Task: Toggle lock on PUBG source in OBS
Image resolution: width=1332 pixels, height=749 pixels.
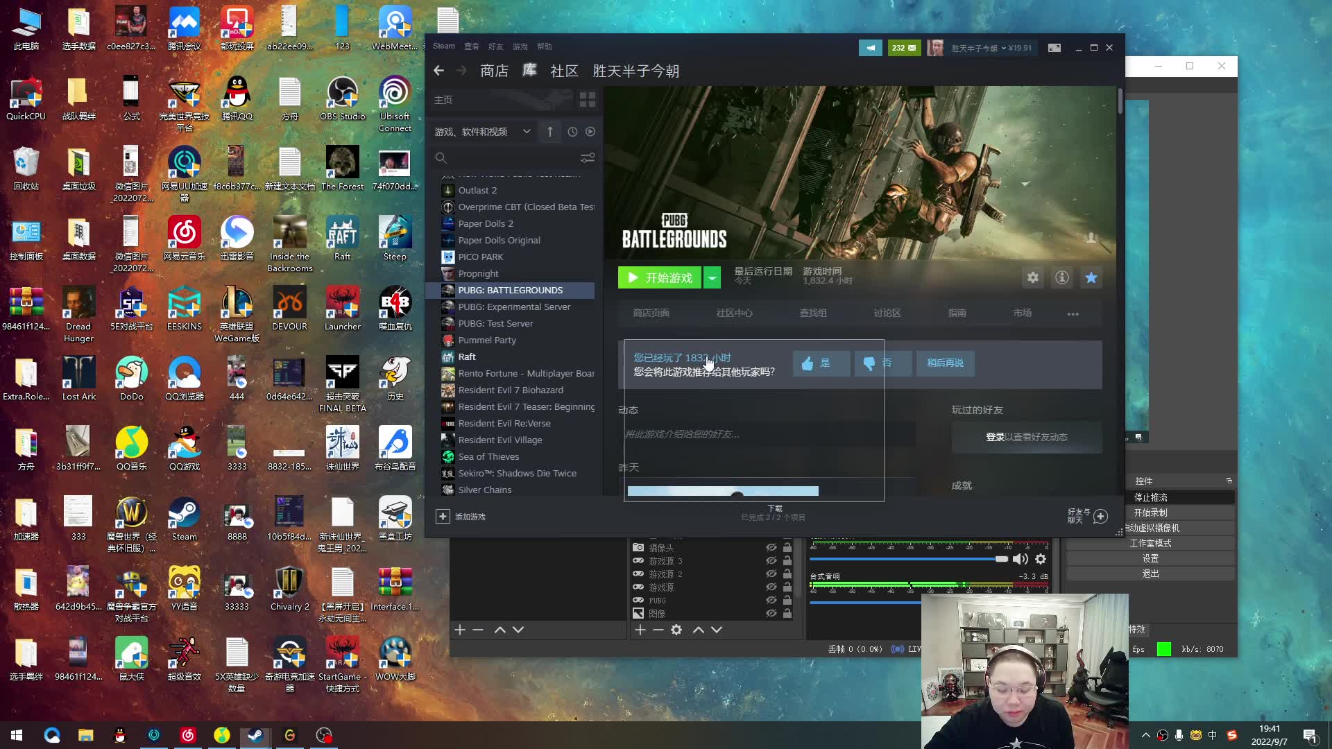Action: 787,601
